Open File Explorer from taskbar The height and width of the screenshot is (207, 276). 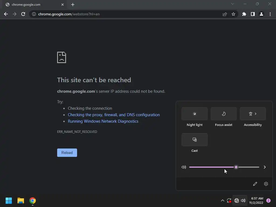pos(20,201)
